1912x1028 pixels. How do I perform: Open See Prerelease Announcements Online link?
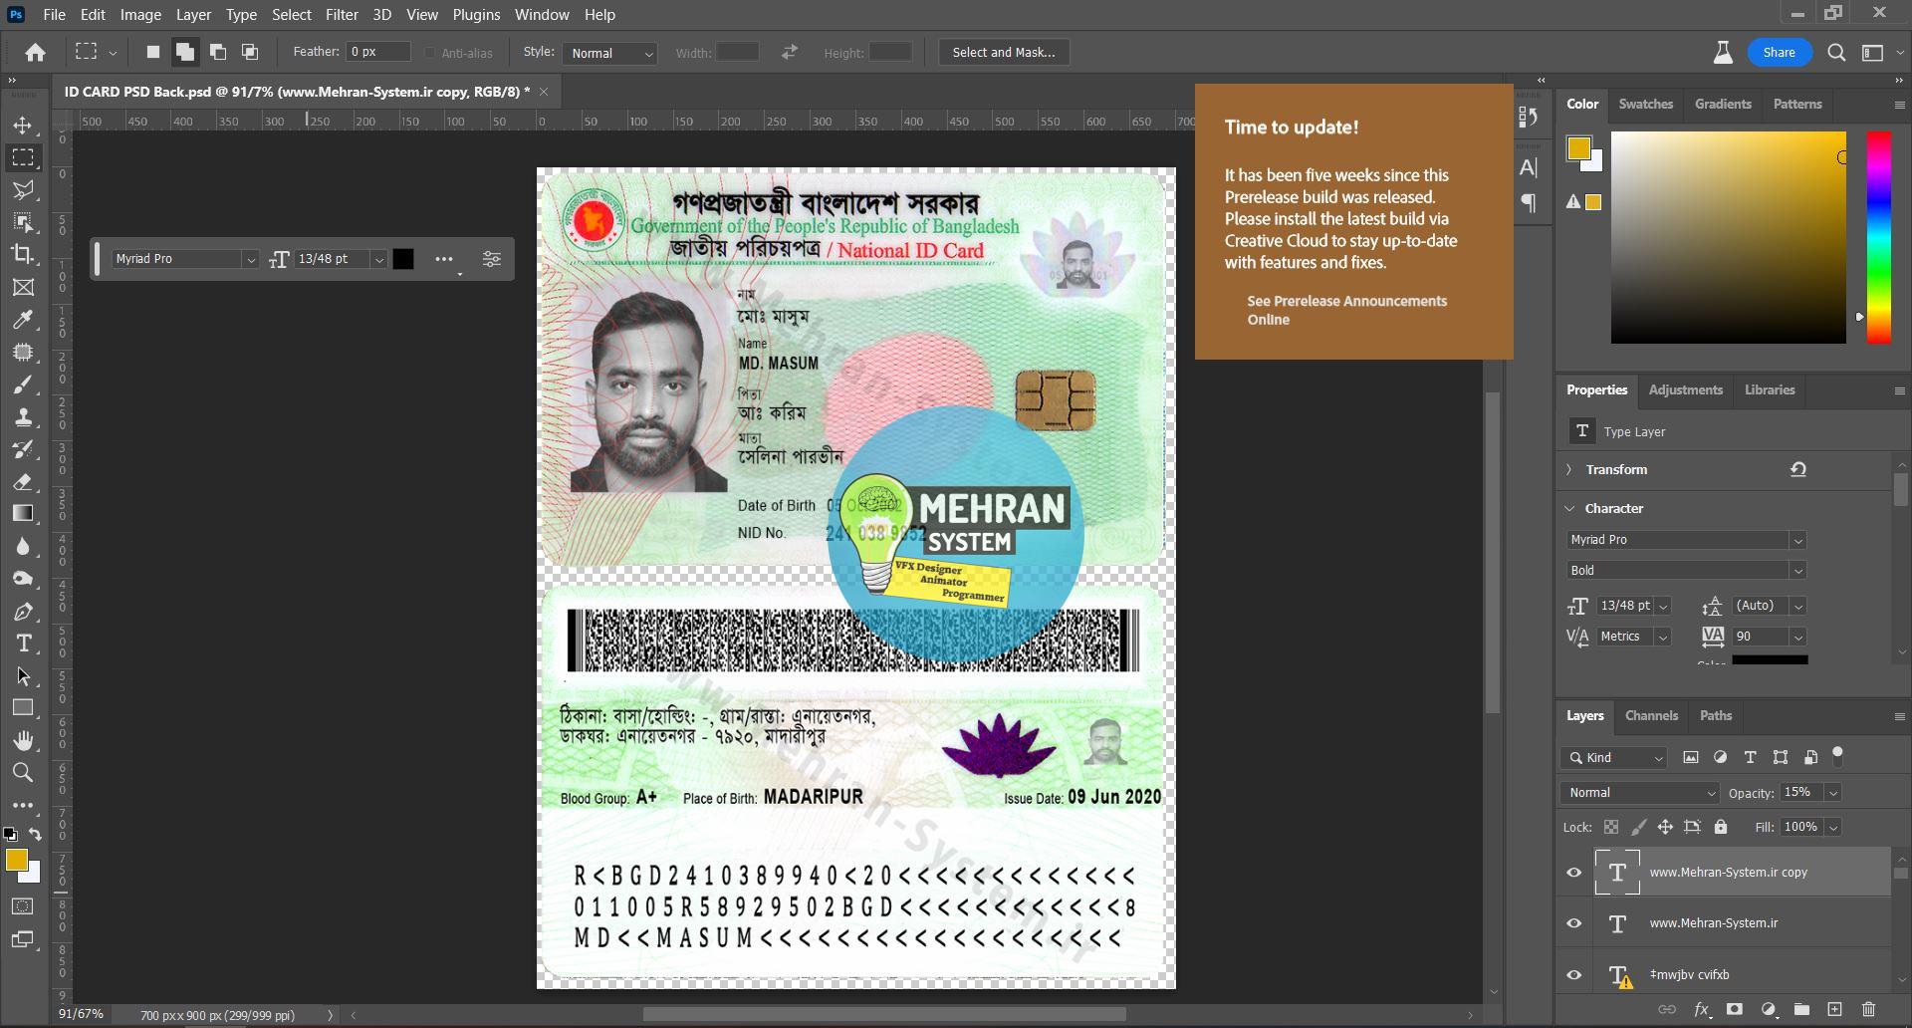(1347, 310)
